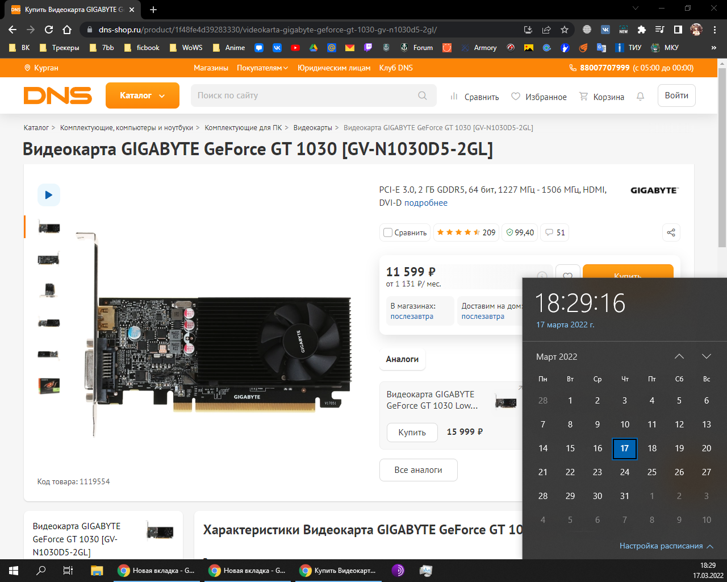Open notifications bell icon in DNS header
This screenshot has height=582, width=727.
coord(641,97)
